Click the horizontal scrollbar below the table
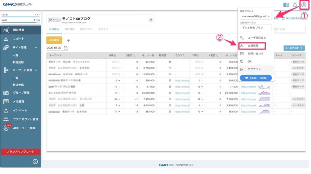The height and width of the screenshot is (174, 311). click(176, 152)
